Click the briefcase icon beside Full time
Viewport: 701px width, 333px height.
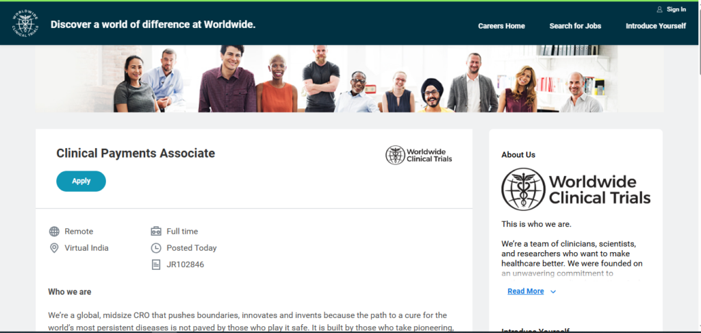[x=155, y=232]
